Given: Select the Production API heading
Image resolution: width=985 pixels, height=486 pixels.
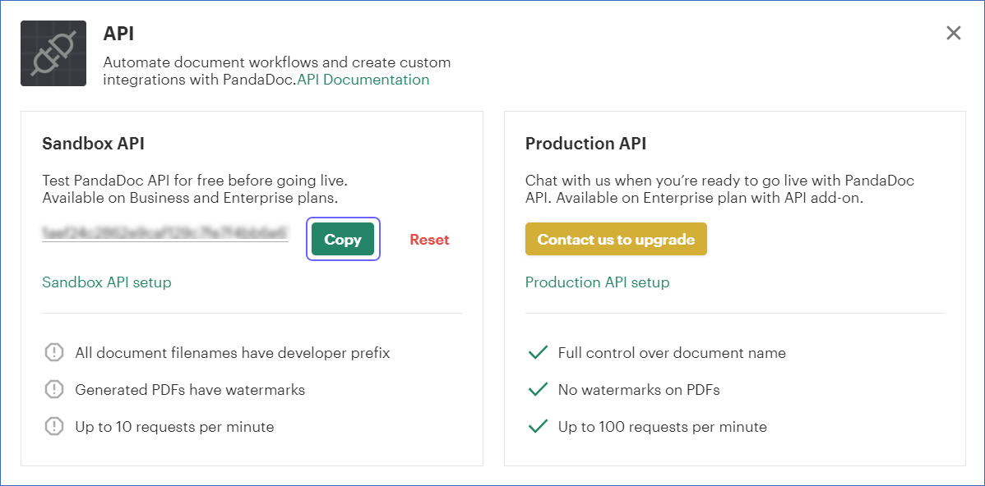Looking at the screenshot, I should pos(585,144).
